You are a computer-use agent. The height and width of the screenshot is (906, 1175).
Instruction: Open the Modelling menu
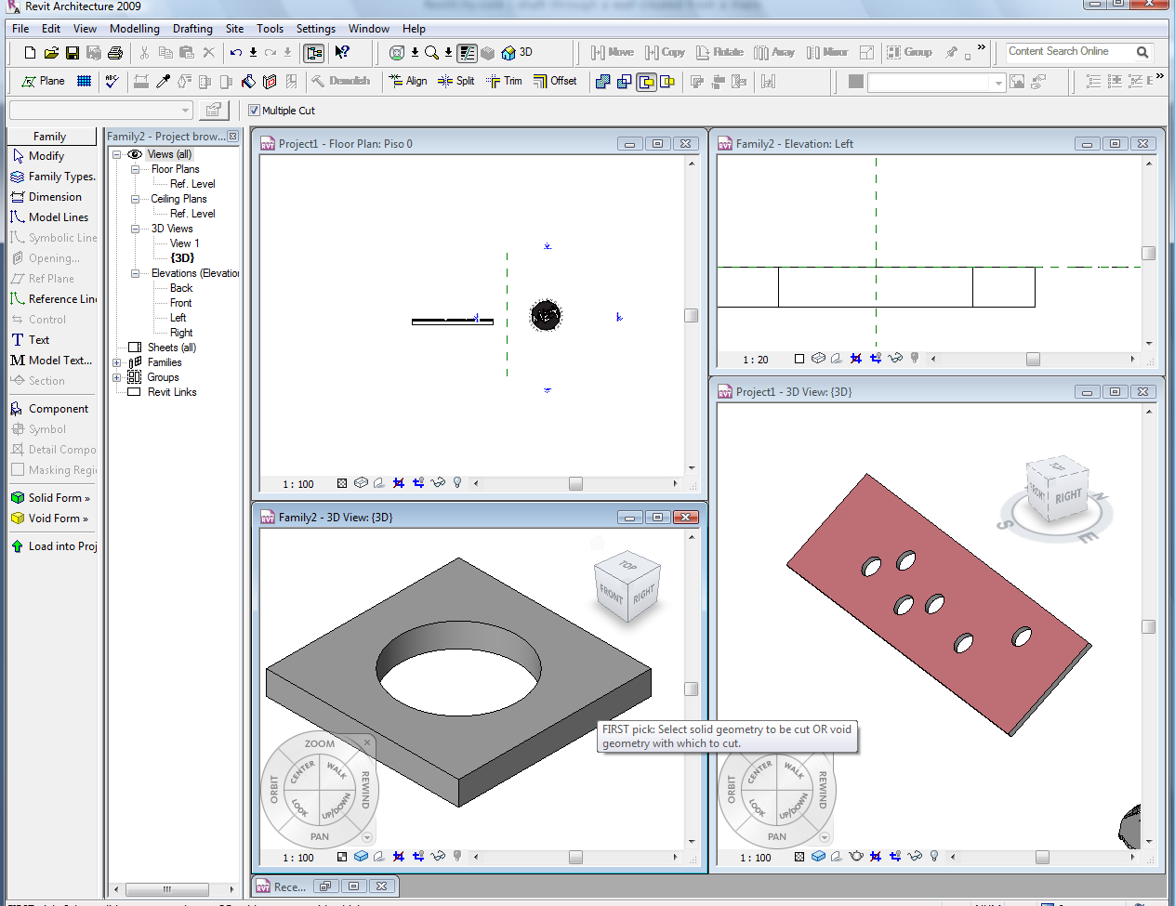(134, 29)
